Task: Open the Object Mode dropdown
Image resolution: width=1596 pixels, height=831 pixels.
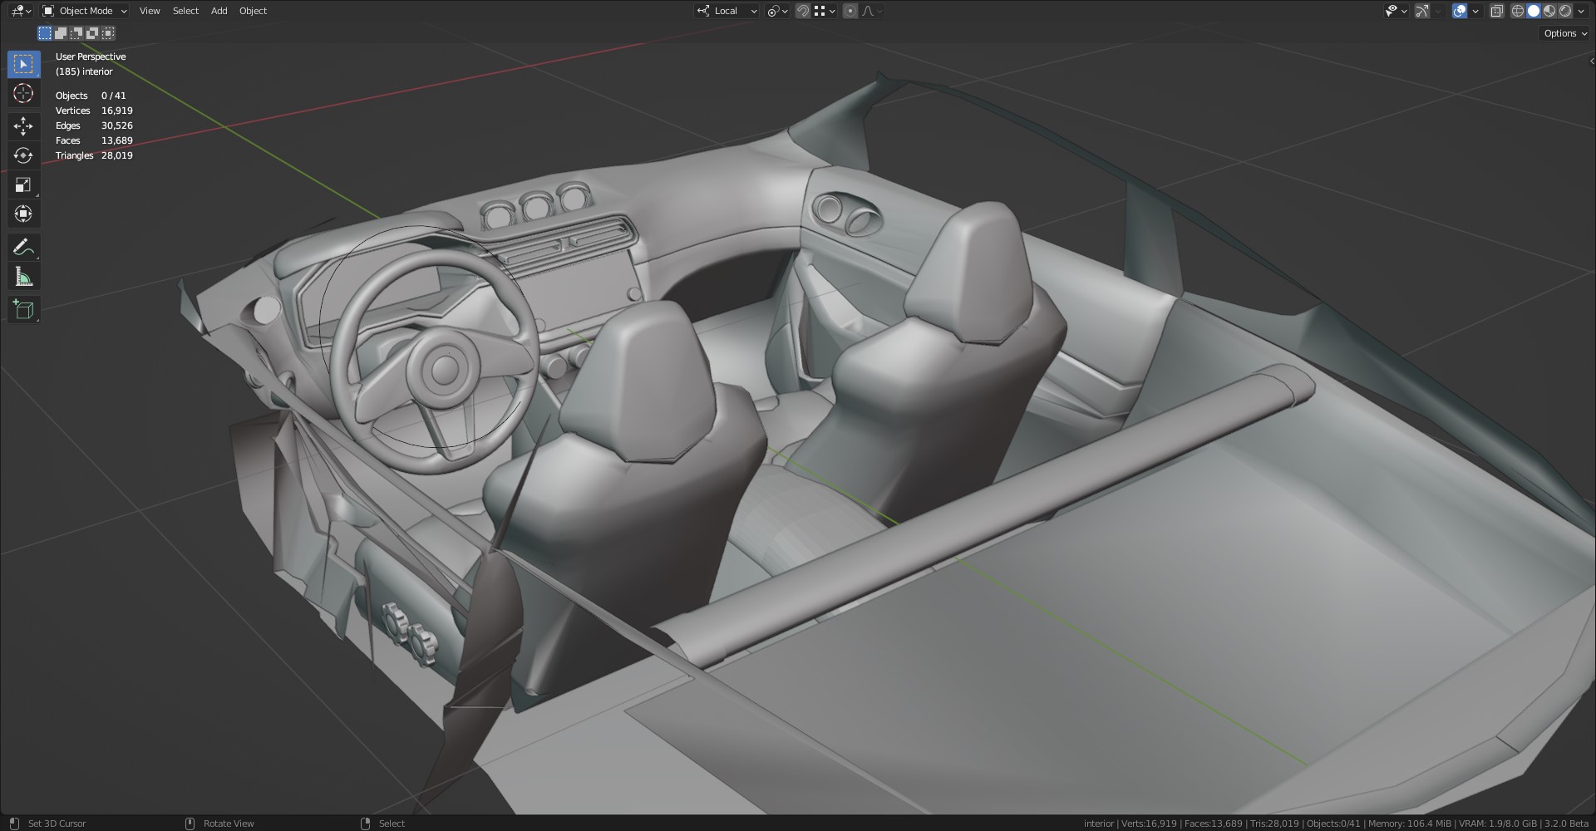Action: pos(85,11)
